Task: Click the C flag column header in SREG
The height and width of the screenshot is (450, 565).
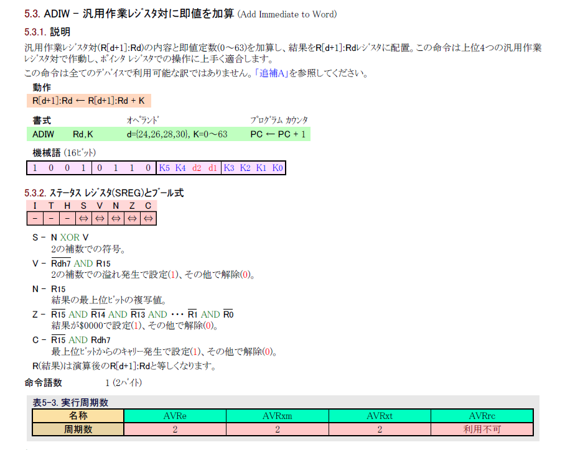Action: point(148,206)
